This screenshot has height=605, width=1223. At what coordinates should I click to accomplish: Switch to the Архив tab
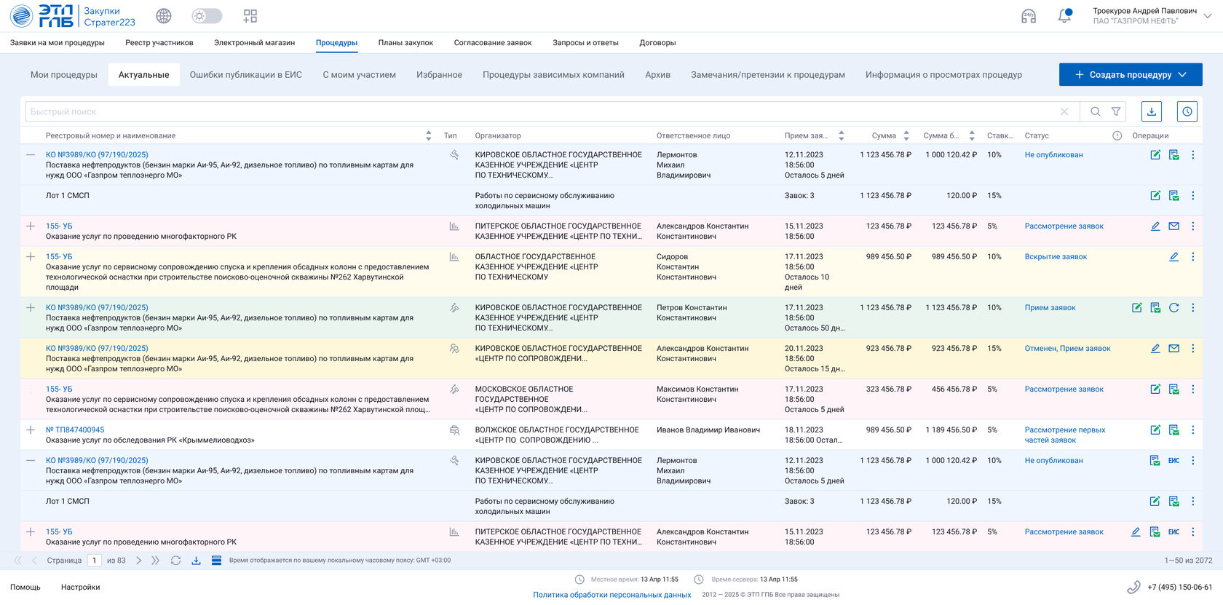coord(657,74)
